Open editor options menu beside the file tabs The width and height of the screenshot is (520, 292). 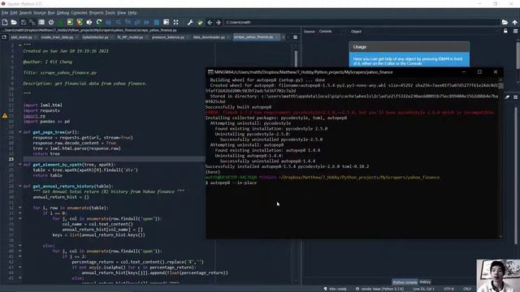click(x=295, y=37)
